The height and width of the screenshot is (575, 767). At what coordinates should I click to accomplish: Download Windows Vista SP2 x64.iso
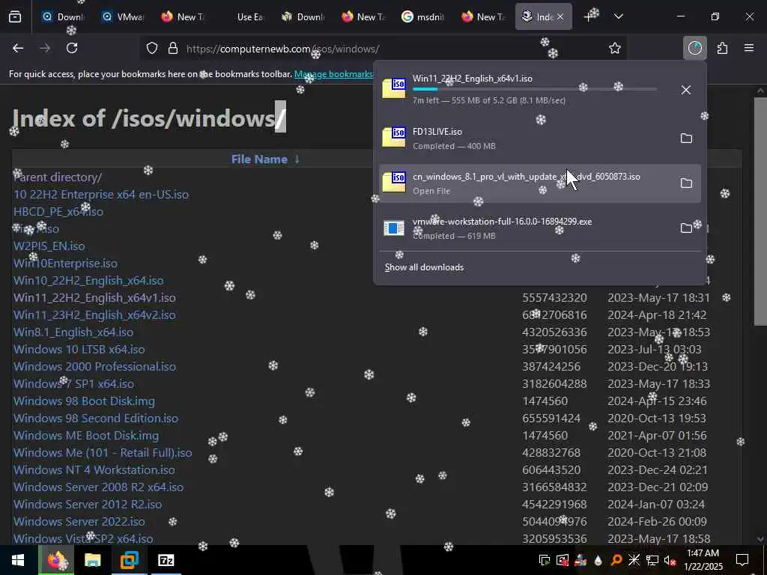coord(83,538)
